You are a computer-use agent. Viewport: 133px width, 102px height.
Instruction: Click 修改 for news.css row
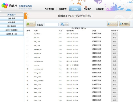(114, 65)
